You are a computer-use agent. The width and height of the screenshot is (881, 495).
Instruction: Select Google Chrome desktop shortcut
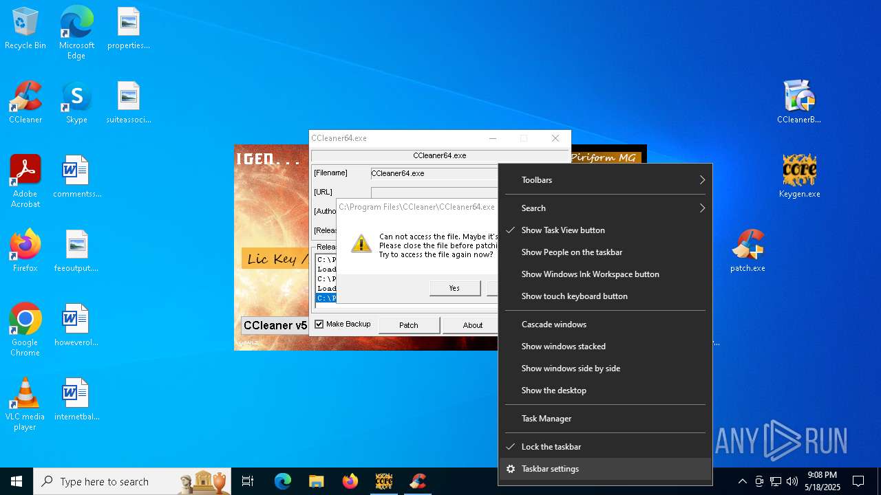click(x=25, y=330)
